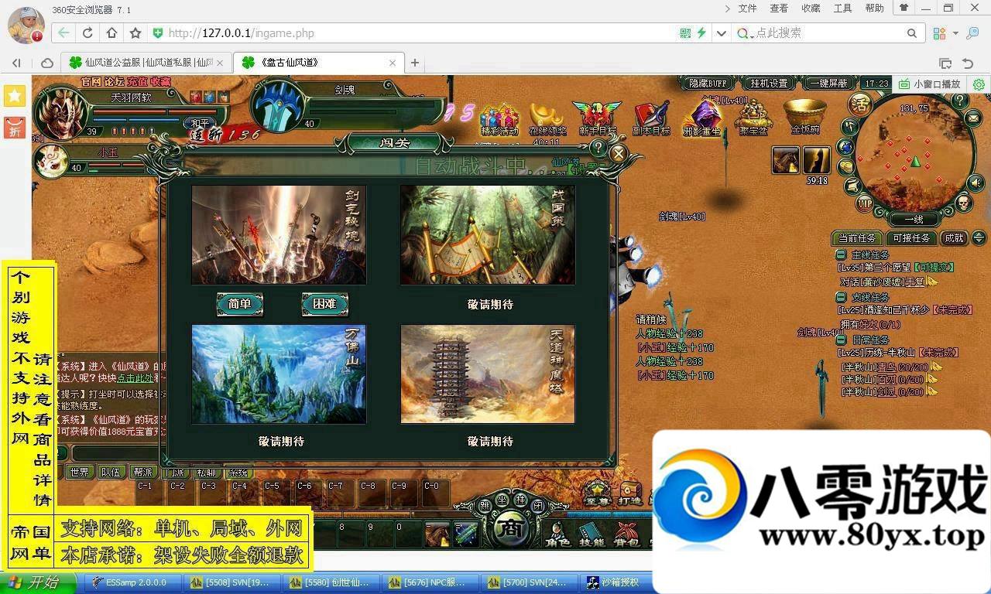Image resolution: width=991 pixels, height=594 pixels.
Task: Open the 背包 backpack icon
Action: pos(626,534)
